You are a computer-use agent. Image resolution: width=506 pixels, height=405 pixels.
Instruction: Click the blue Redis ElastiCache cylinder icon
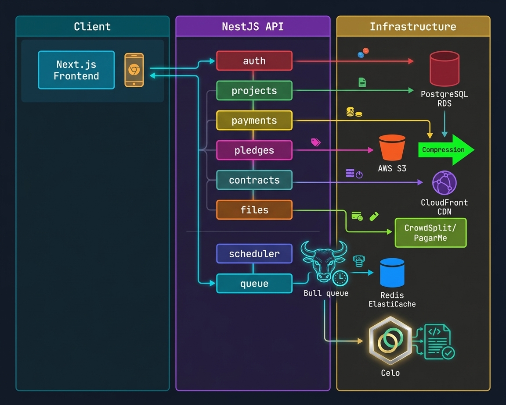pos(392,272)
